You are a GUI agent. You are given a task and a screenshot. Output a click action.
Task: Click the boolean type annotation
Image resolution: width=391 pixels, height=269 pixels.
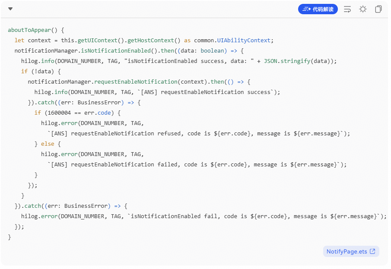(x=212, y=51)
